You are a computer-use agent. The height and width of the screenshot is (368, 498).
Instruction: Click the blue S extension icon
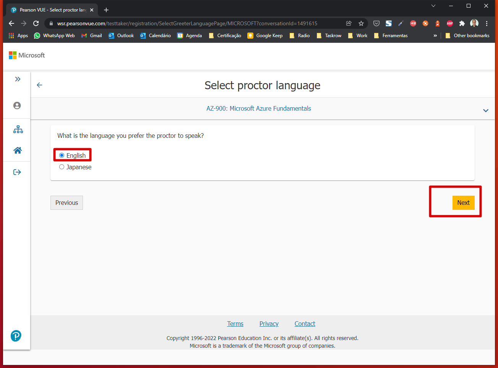[x=389, y=23]
